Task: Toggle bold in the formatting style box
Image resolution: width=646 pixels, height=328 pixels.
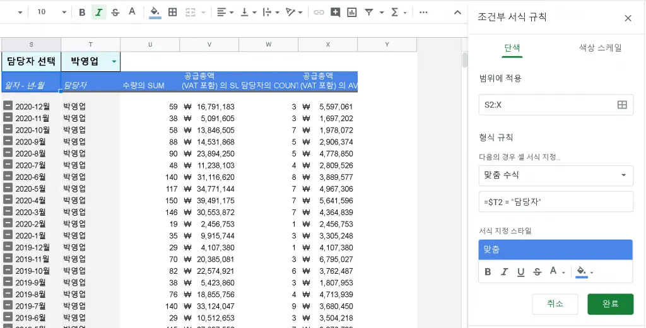Action: pos(488,272)
